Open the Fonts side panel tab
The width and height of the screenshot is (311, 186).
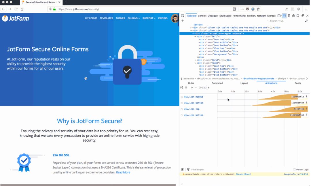click(298, 83)
